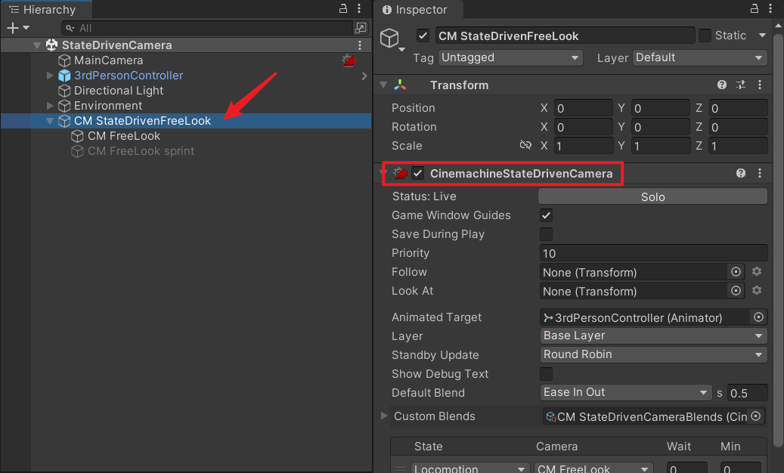Open the Base Layer dropdown
The height and width of the screenshot is (473, 784).
click(x=653, y=335)
